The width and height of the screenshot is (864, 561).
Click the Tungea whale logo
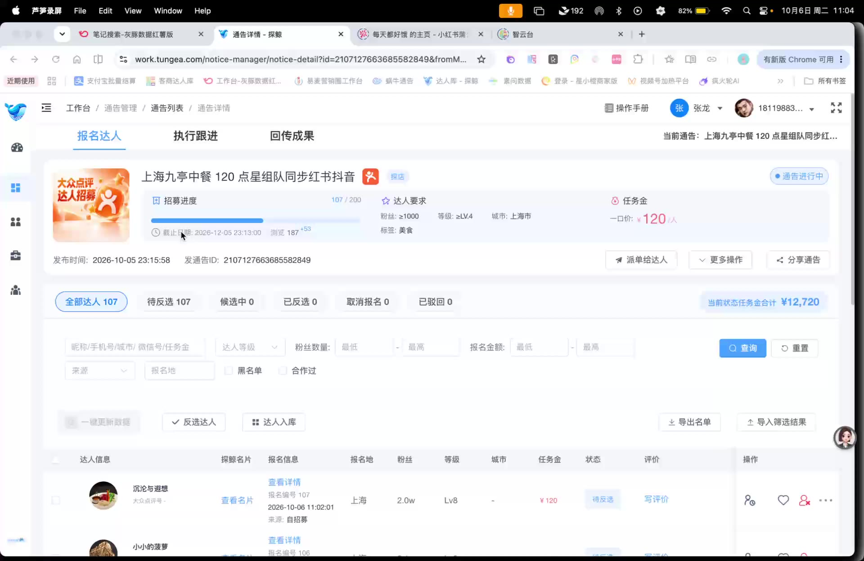16,111
